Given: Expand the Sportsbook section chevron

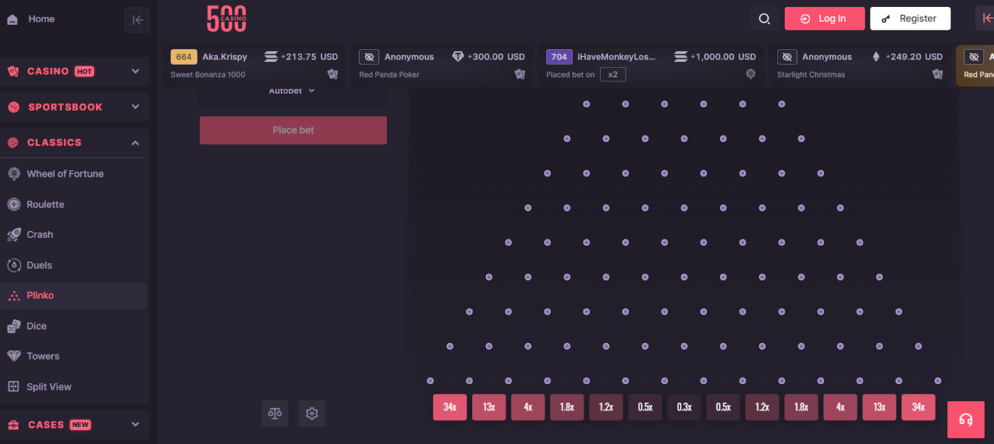Looking at the screenshot, I should click(135, 107).
